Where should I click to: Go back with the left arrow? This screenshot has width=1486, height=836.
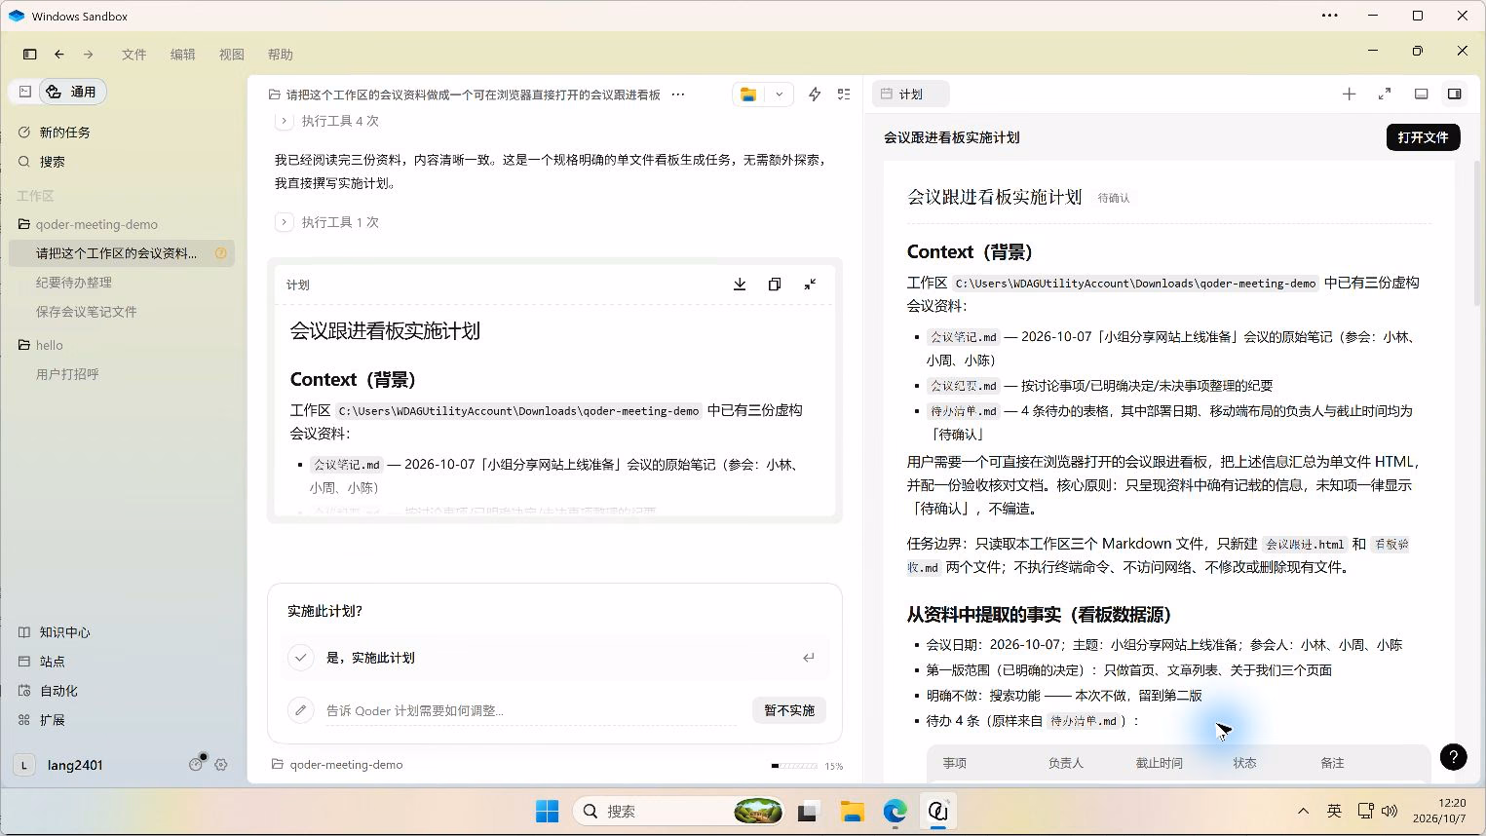(x=59, y=55)
